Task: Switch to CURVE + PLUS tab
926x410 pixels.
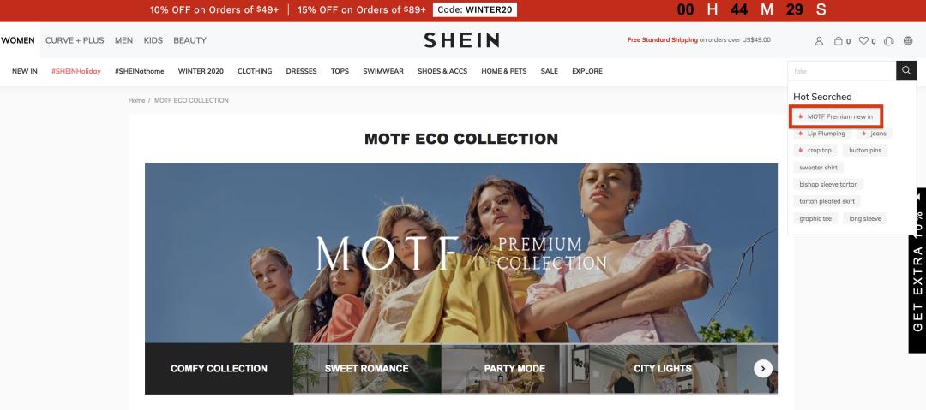Action: [75, 41]
